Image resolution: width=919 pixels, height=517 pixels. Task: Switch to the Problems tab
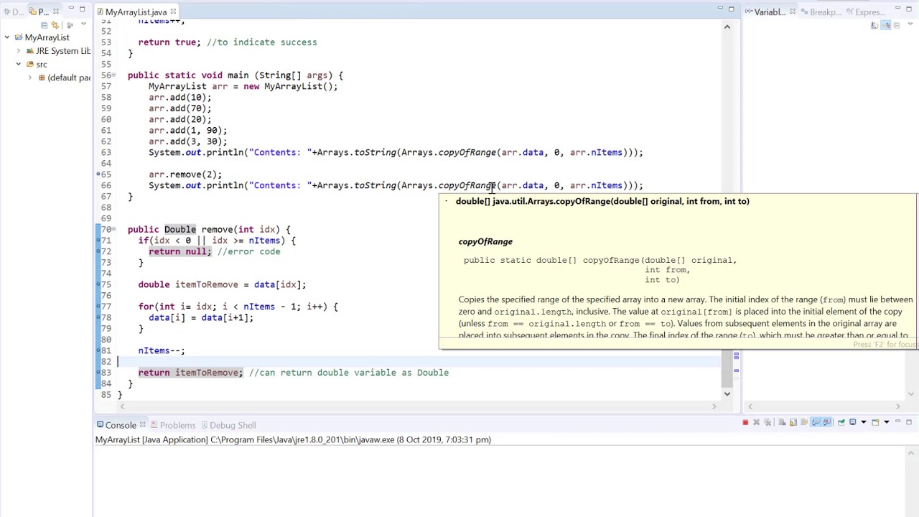(172, 425)
